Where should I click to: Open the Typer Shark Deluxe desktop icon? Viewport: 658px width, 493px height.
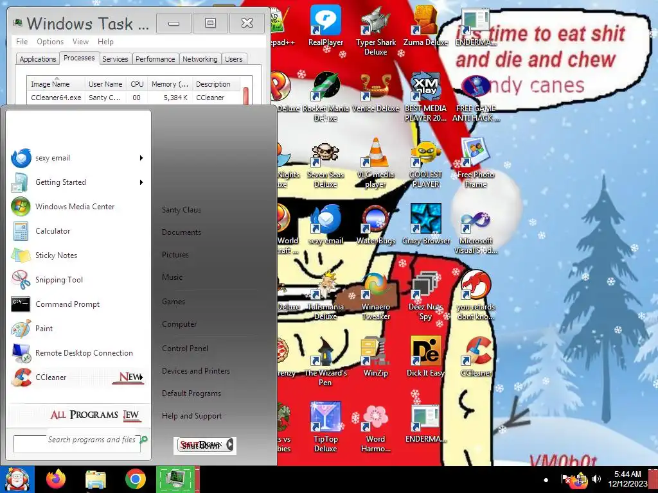[x=375, y=31]
